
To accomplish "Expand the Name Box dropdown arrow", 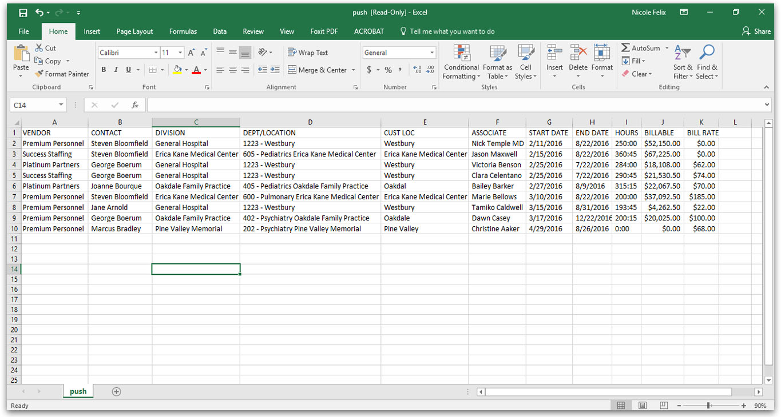I will click(x=61, y=105).
